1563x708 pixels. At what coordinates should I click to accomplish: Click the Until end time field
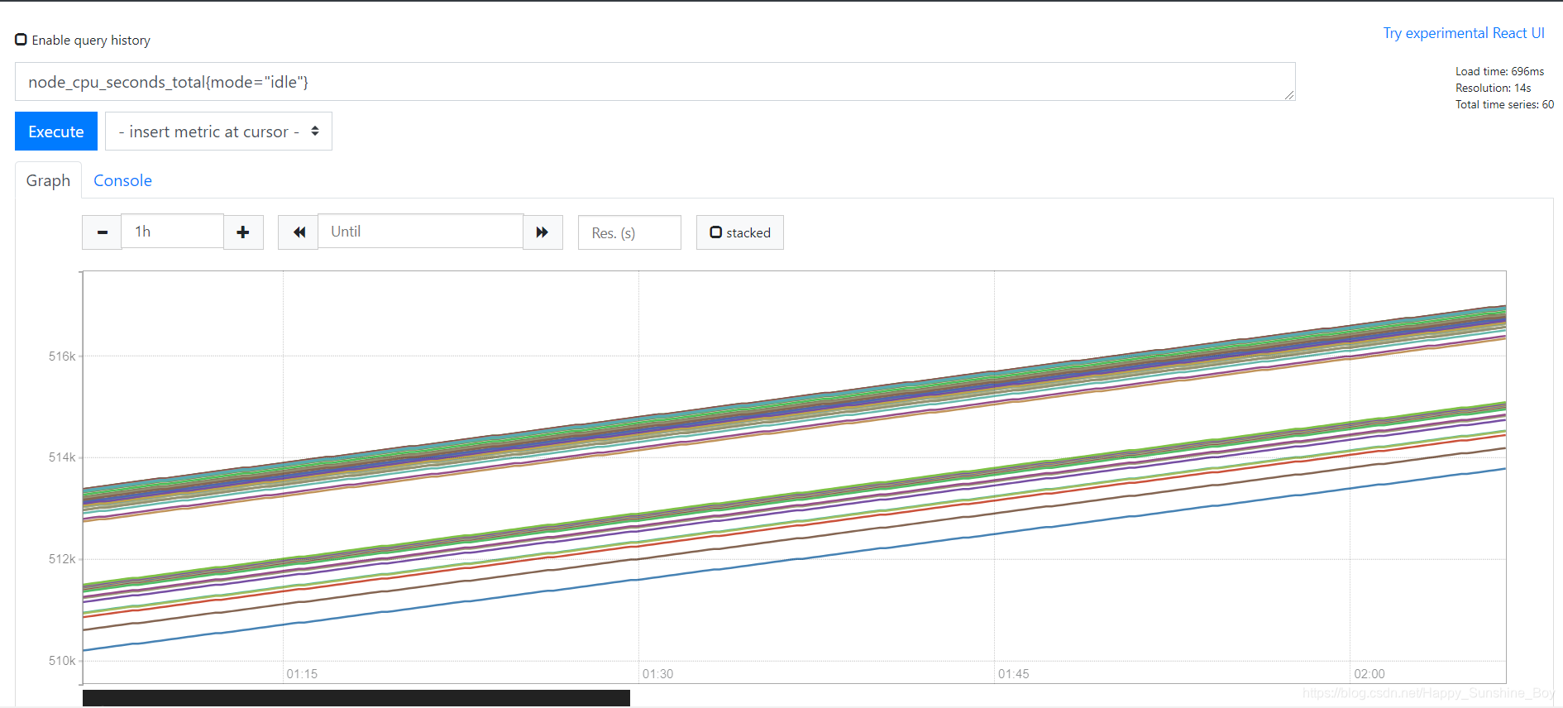coord(420,232)
